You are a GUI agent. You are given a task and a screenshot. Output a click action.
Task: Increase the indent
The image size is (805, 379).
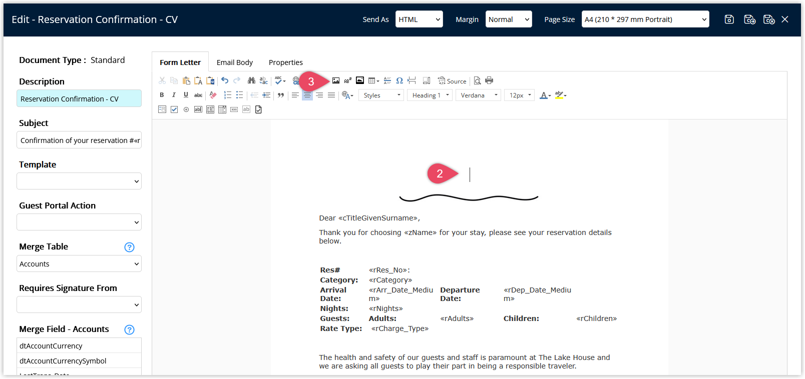pos(266,95)
